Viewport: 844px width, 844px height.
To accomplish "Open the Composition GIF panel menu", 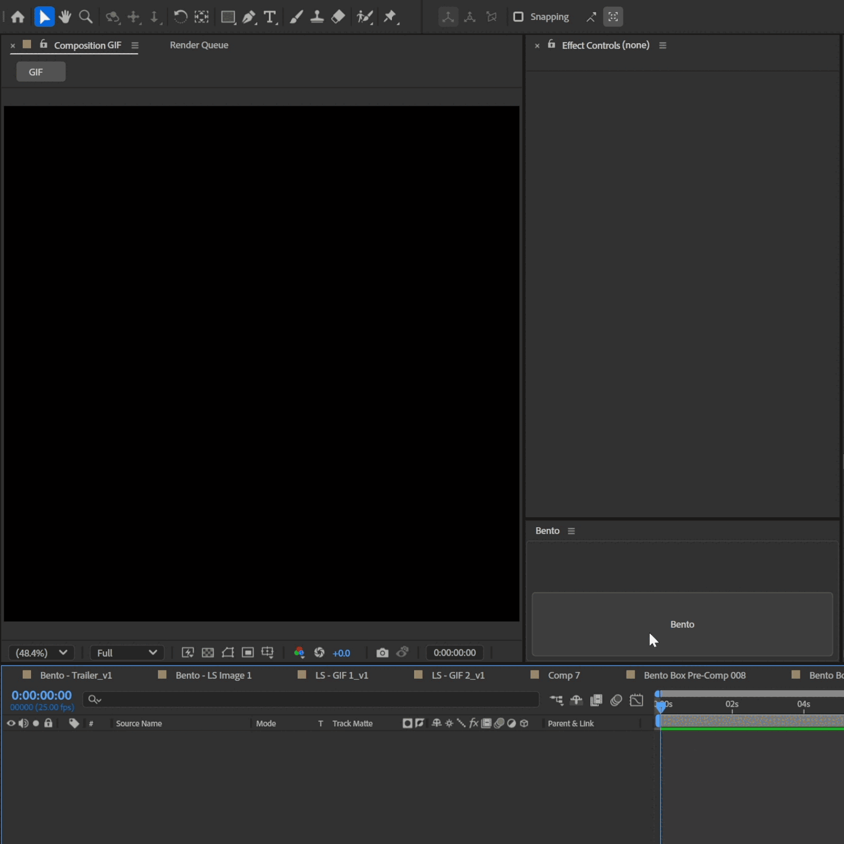I will tap(135, 45).
